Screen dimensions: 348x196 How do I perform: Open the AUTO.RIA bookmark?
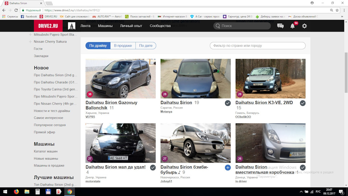(x=107, y=16)
